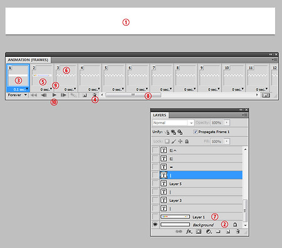Screen dimensions: 282x248
Task: Open the Opacity slider arrow
Action: 227,122
